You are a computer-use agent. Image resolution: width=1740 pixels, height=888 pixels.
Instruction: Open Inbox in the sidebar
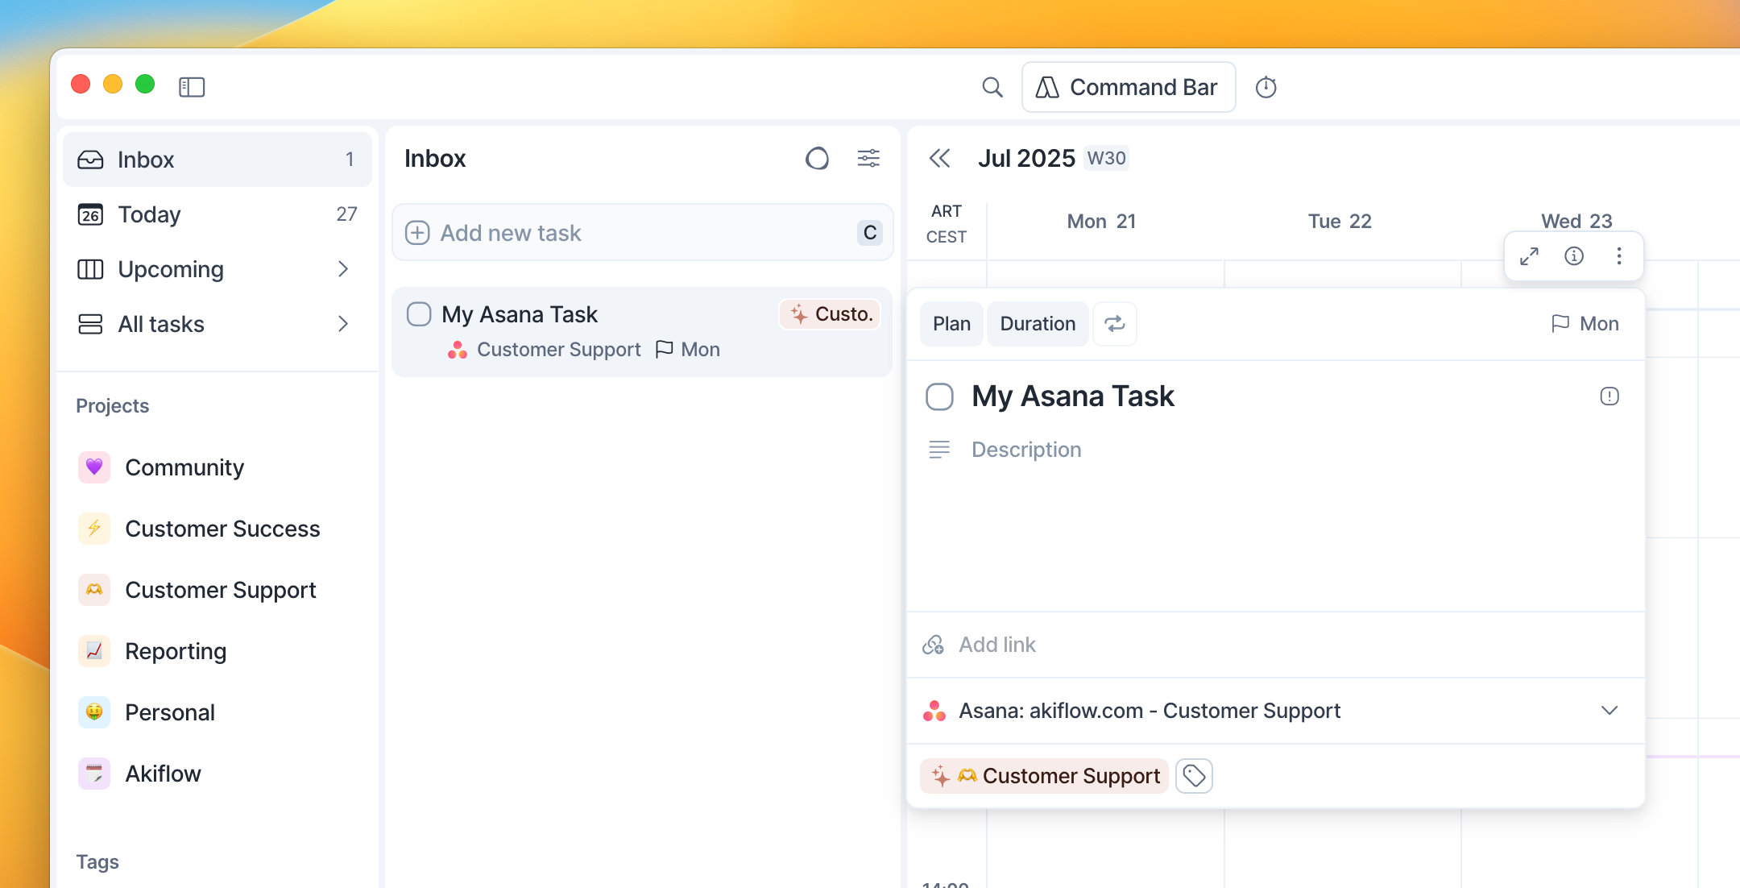[x=217, y=160]
